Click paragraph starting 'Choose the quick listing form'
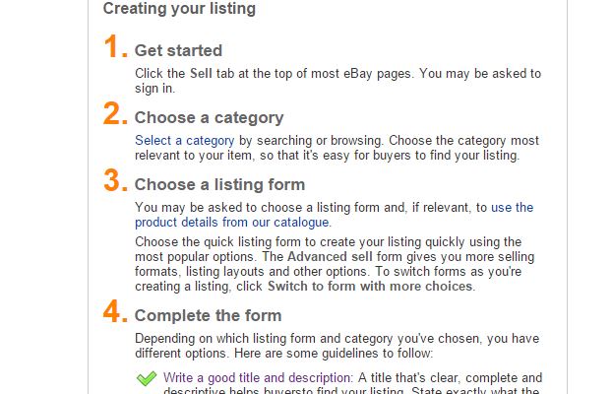This screenshot has height=394, width=612. coord(335,264)
